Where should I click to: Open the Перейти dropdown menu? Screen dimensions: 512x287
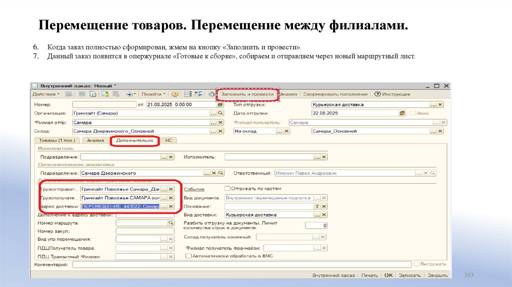point(153,94)
